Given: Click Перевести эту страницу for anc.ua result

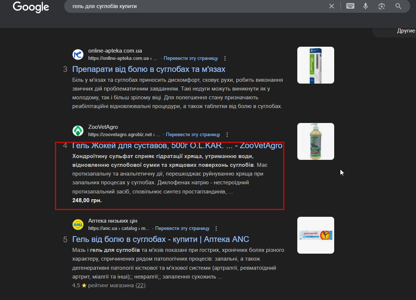Looking at the screenshot, I should pyautogui.click(x=182, y=228).
